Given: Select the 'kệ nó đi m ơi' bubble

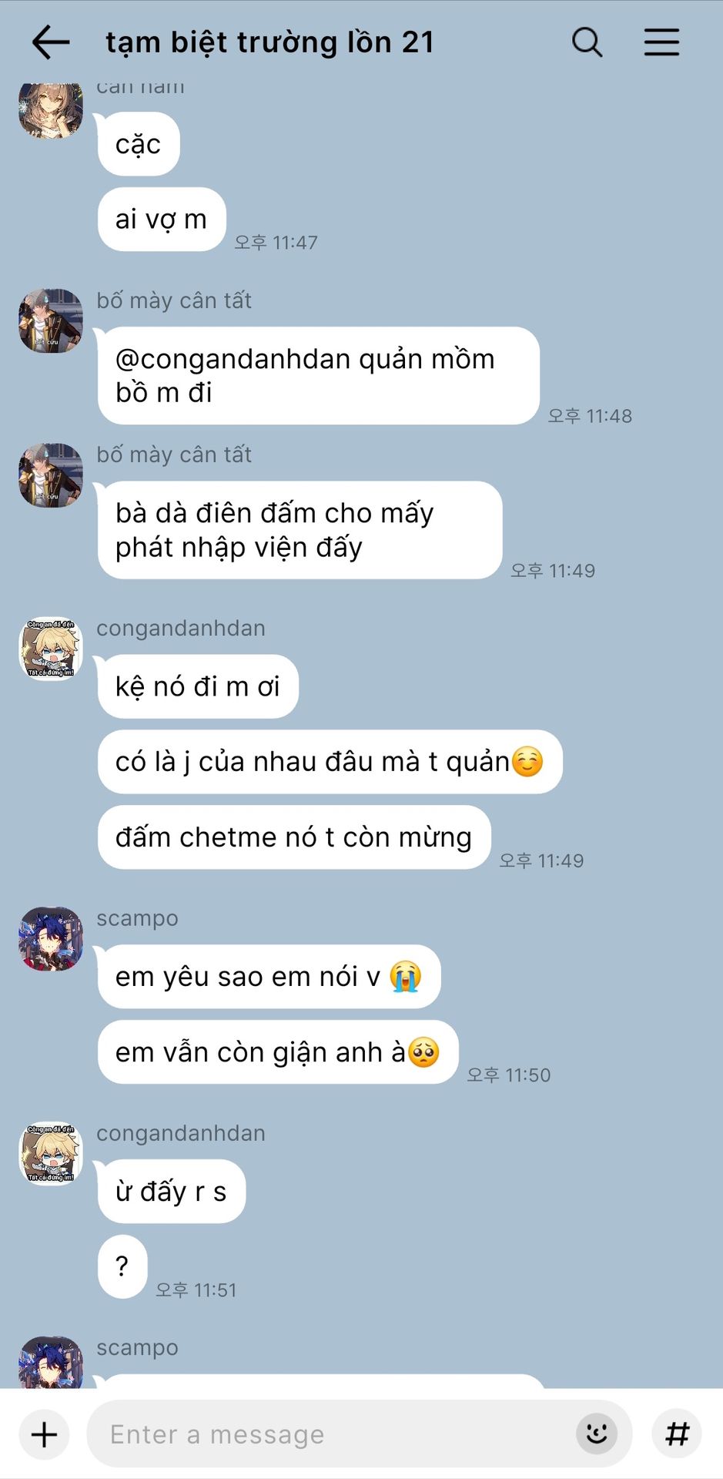Looking at the screenshot, I should [198, 686].
